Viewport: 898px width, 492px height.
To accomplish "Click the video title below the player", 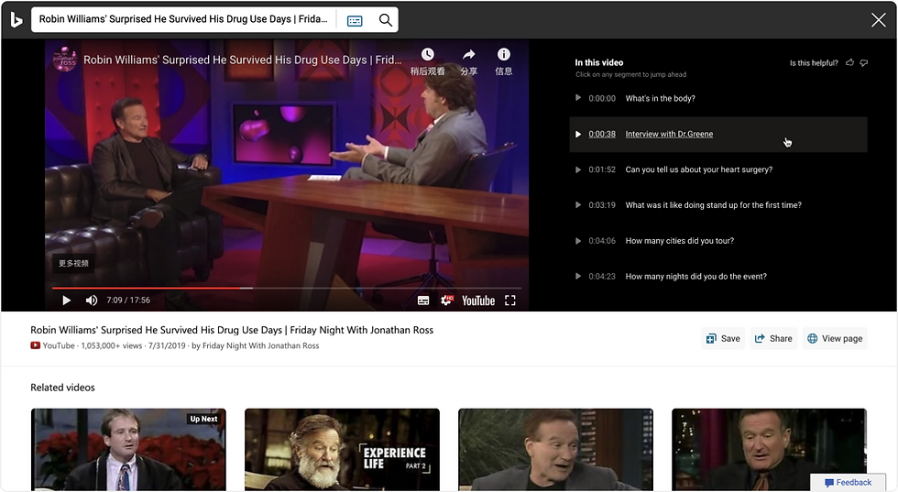I will tap(232, 330).
